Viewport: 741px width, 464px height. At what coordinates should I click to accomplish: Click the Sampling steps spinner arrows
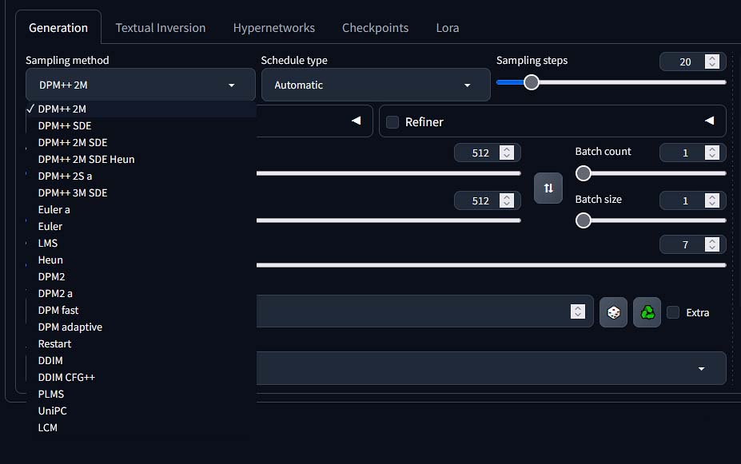point(712,61)
